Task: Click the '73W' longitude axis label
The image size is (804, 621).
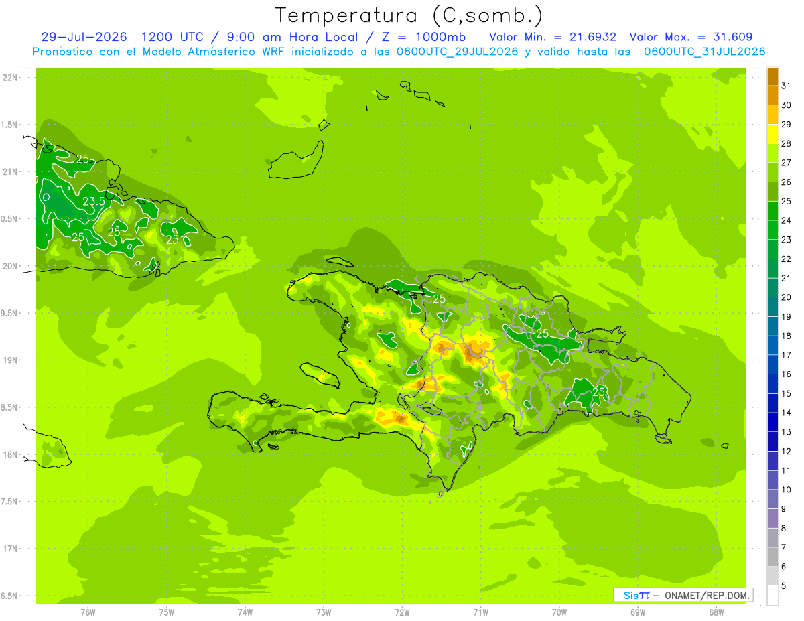Action: pyautogui.click(x=324, y=612)
